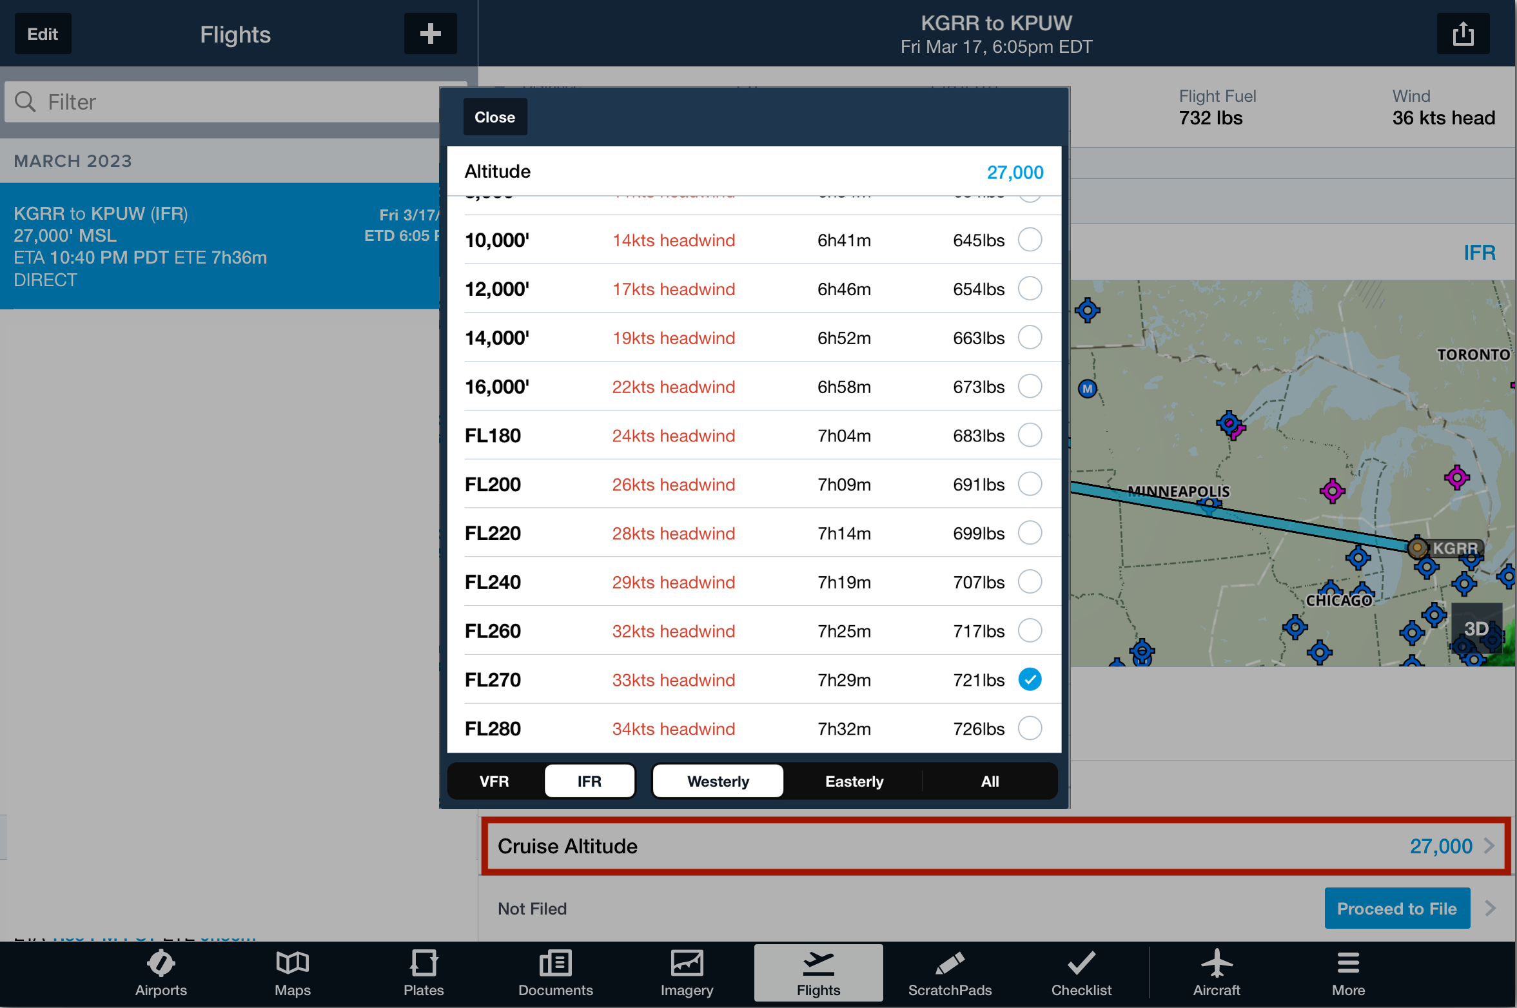Open the Flights tab in bottom bar
The image size is (1517, 1008).
(818, 973)
